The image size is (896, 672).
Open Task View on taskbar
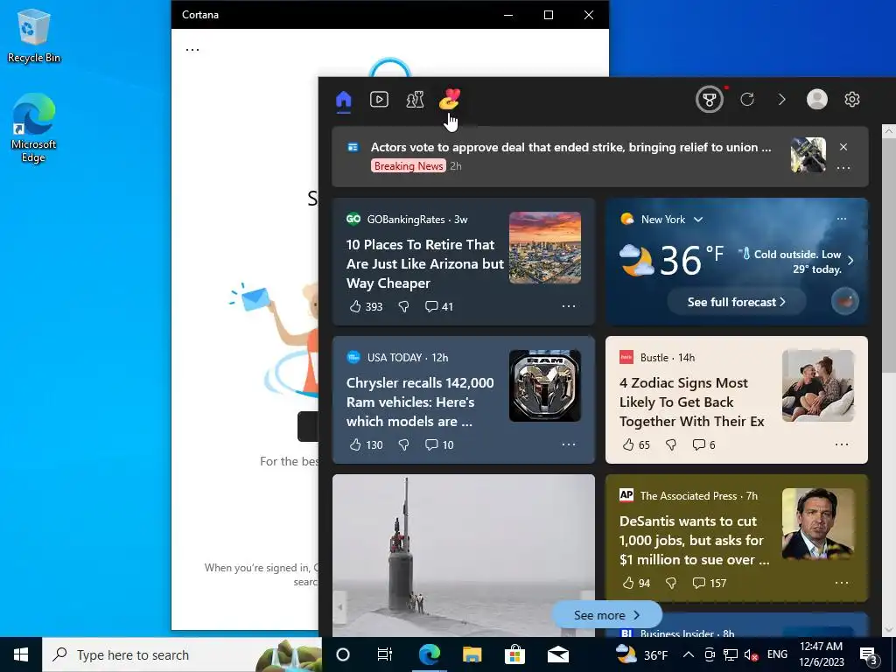coord(385,654)
